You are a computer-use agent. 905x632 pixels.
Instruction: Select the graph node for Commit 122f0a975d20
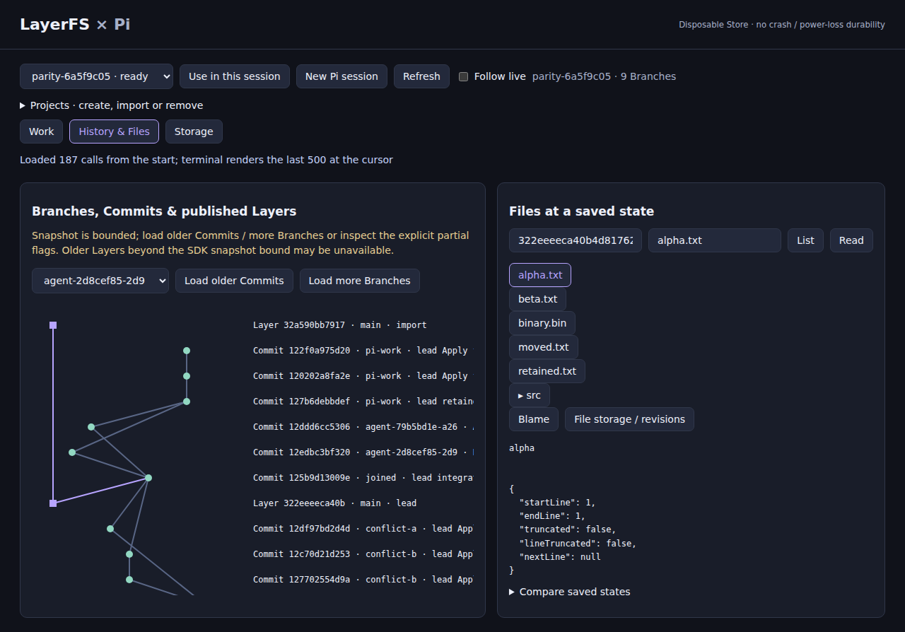(187, 351)
